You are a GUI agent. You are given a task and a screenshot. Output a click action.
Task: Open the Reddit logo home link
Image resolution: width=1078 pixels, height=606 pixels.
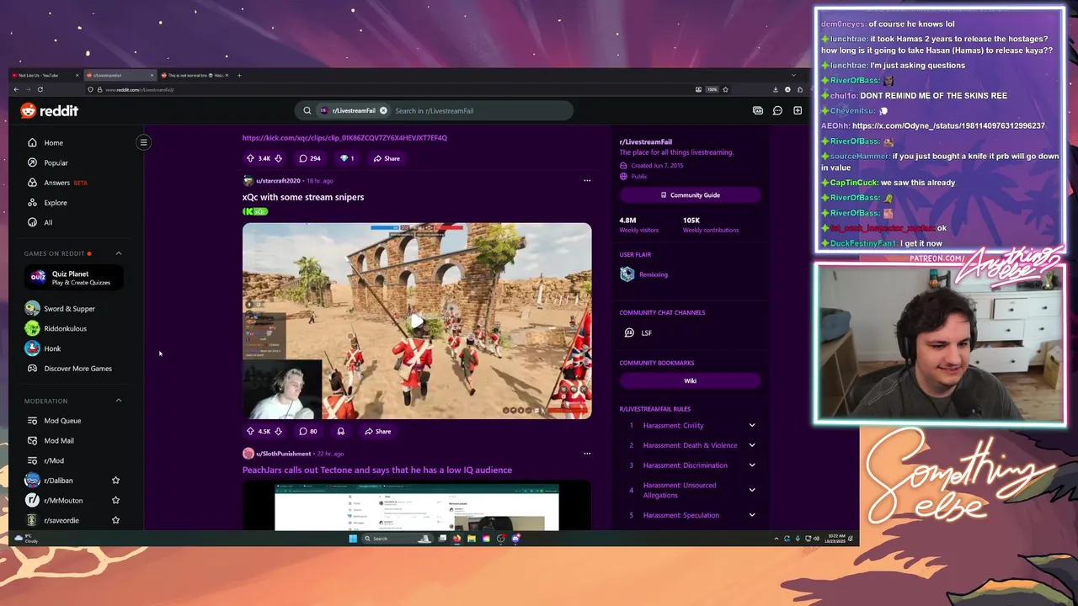click(x=50, y=110)
